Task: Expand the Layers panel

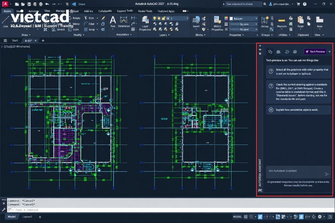Action: point(164,35)
